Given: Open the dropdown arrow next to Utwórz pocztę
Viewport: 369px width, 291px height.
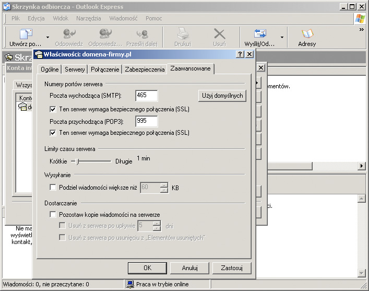Looking at the screenshot, I should tap(48, 37).
